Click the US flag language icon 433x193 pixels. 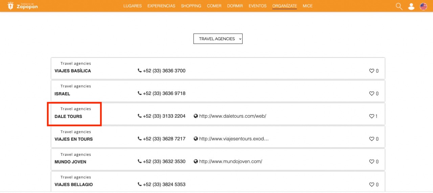coord(423,6)
